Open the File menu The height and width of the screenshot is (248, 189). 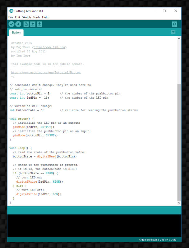(11, 17)
